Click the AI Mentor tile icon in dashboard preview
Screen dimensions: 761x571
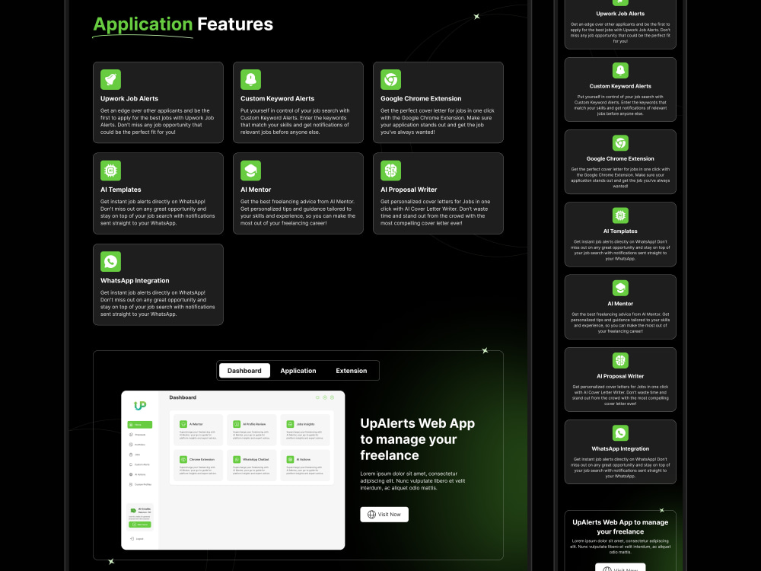tap(183, 424)
